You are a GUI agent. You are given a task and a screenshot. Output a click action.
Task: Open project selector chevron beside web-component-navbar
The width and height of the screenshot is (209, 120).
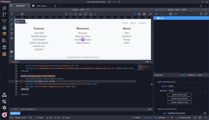pyautogui.click(x=114, y=2)
